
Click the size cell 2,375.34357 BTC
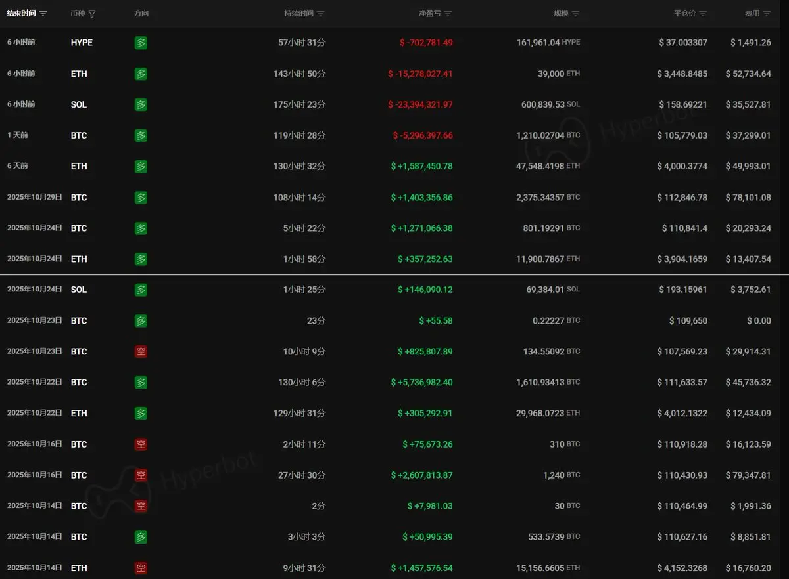[x=549, y=198]
